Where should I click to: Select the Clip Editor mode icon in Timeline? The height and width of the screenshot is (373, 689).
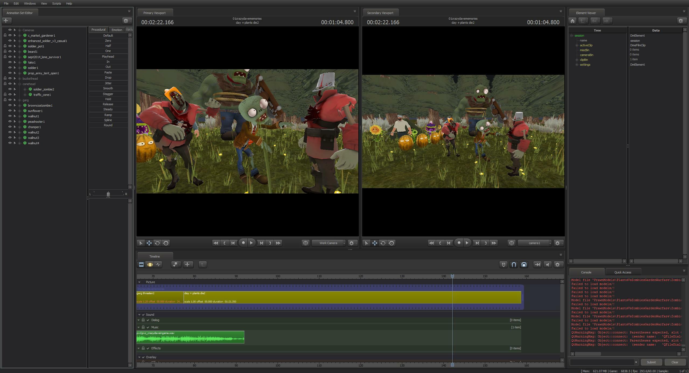(x=141, y=265)
